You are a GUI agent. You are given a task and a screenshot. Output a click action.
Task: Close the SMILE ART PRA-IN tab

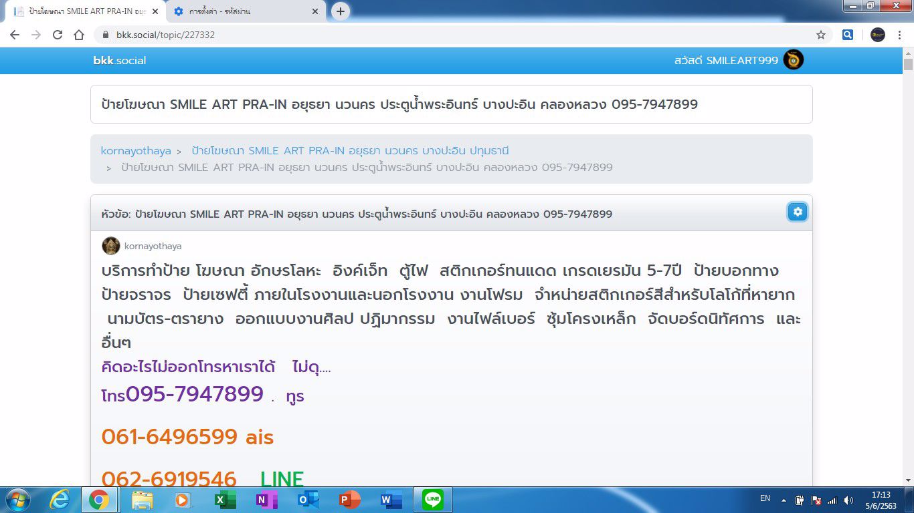coord(155,11)
